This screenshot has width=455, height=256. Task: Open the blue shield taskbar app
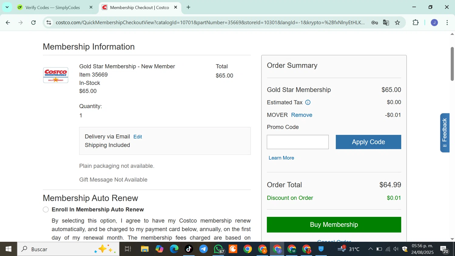coord(321,249)
